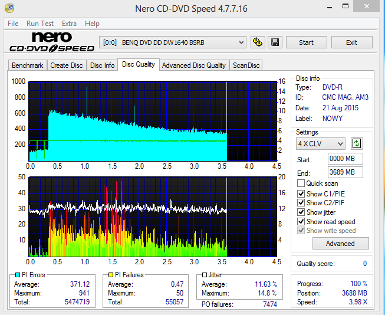
Task: Switch to the Disc Info tab
Action: pos(102,65)
